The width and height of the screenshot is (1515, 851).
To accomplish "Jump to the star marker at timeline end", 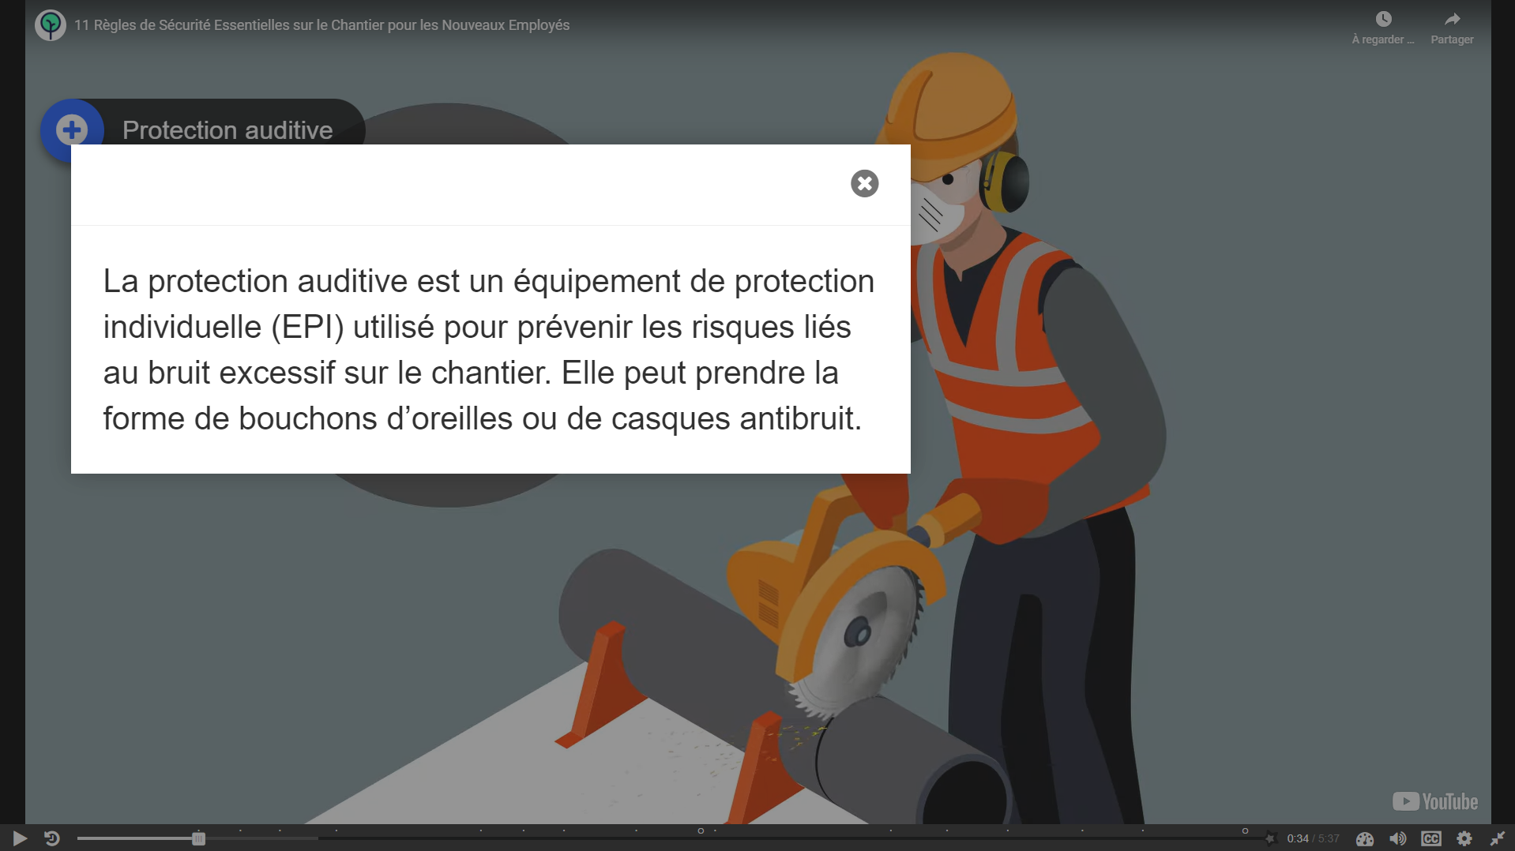I will [1270, 838].
